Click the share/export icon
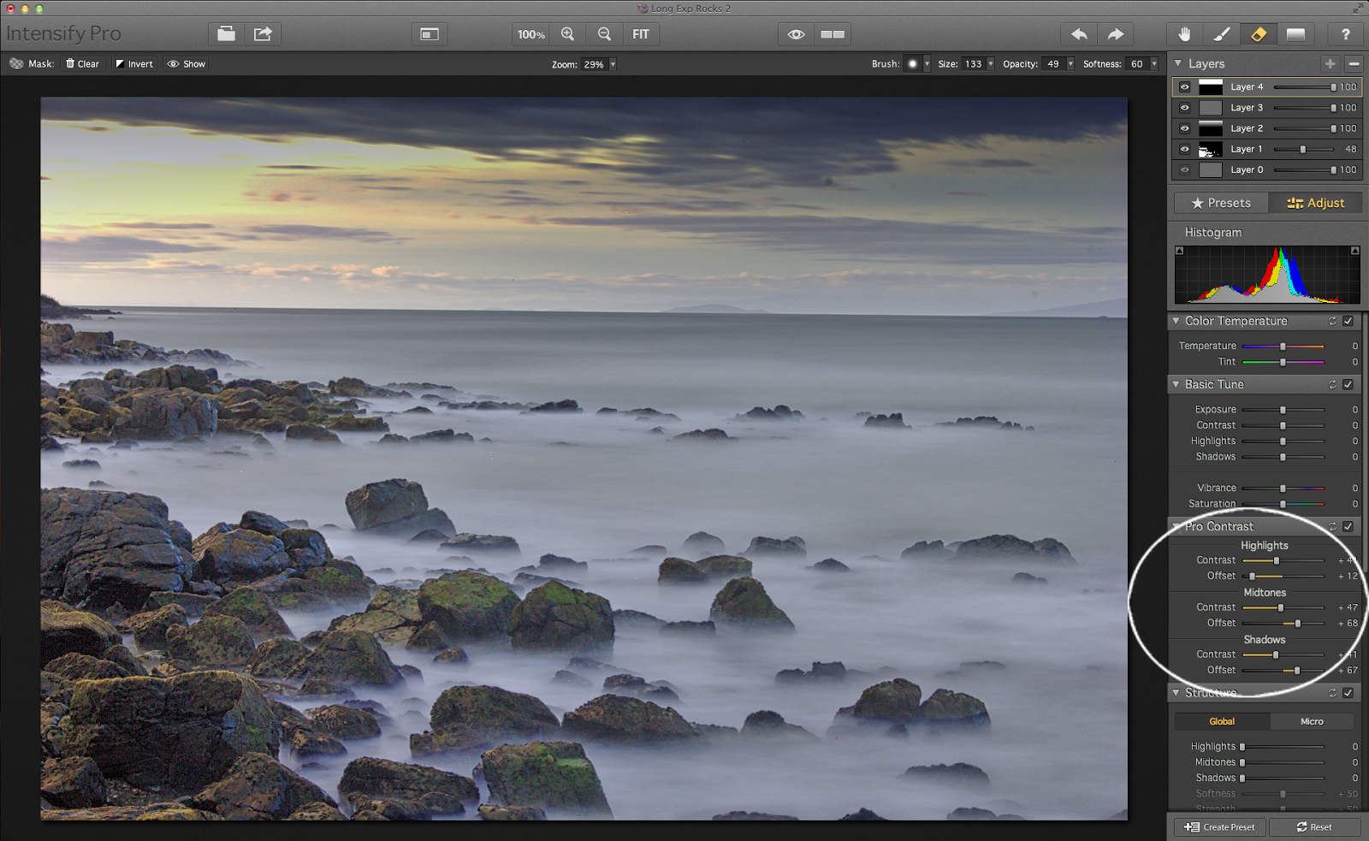This screenshot has height=841, width=1369. click(263, 34)
